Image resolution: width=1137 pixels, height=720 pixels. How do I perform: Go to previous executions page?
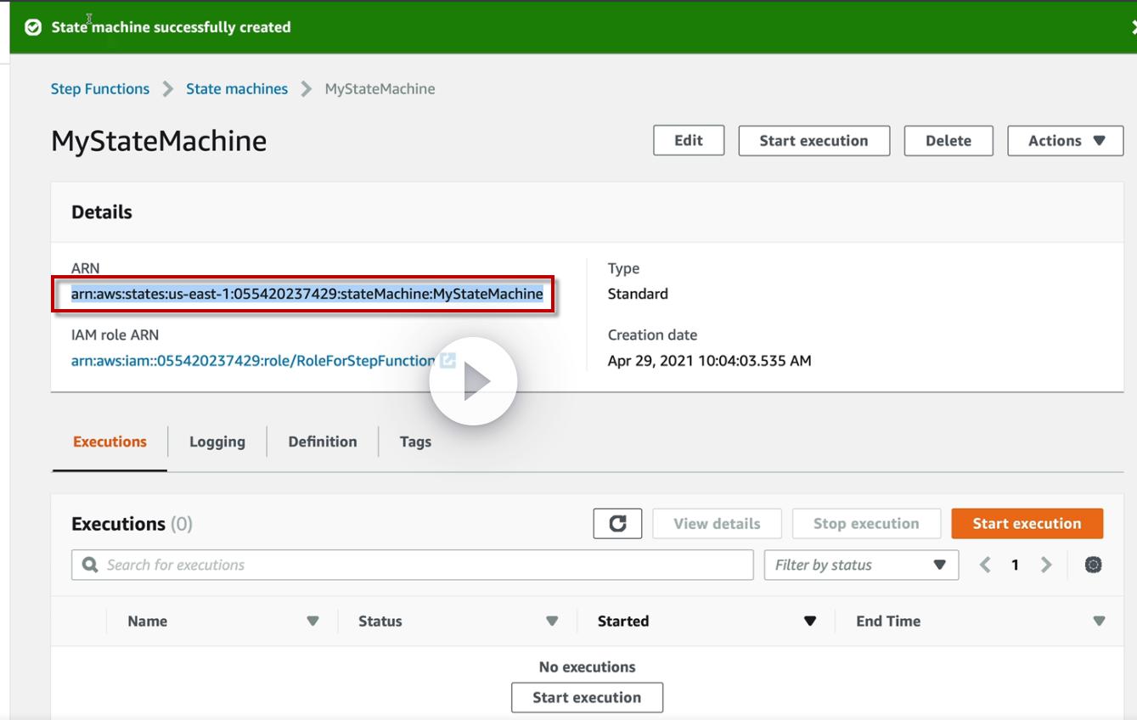(985, 565)
